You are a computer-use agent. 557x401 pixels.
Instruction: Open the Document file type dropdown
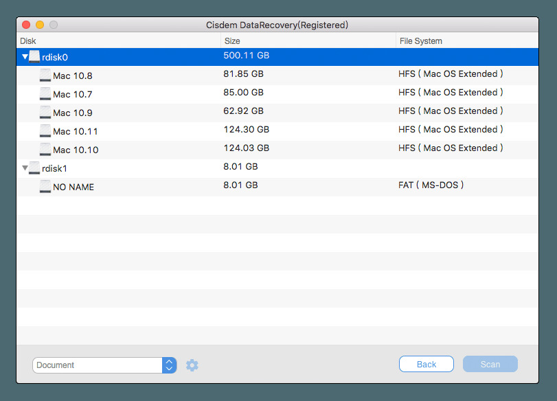[169, 365]
